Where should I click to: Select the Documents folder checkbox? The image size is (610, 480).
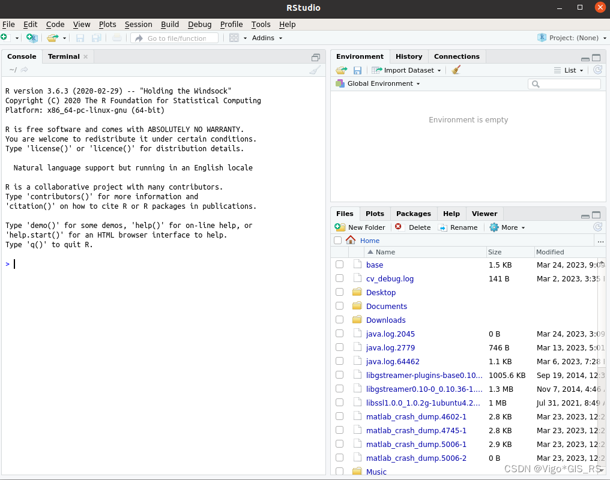tap(340, 306)
